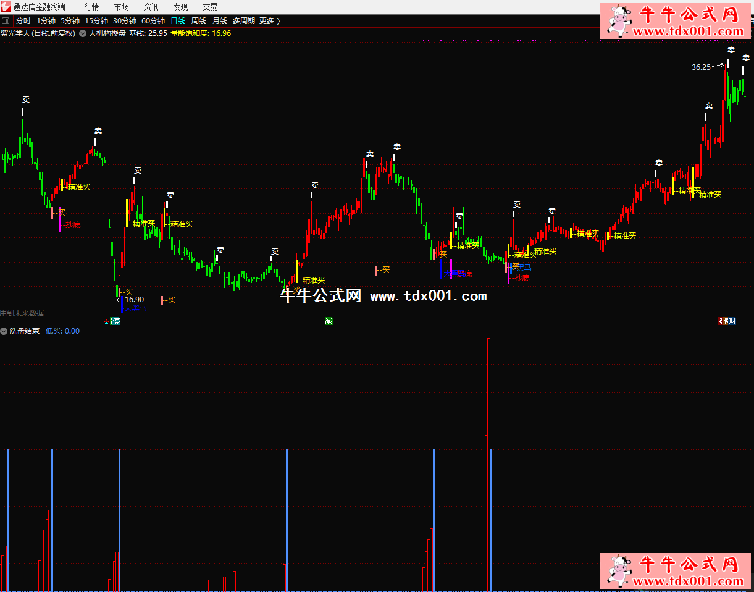The height and width of the screenshot is (592, 754).
Task: Toggle the side panel icon beside 分时
Action: [6, 20]
